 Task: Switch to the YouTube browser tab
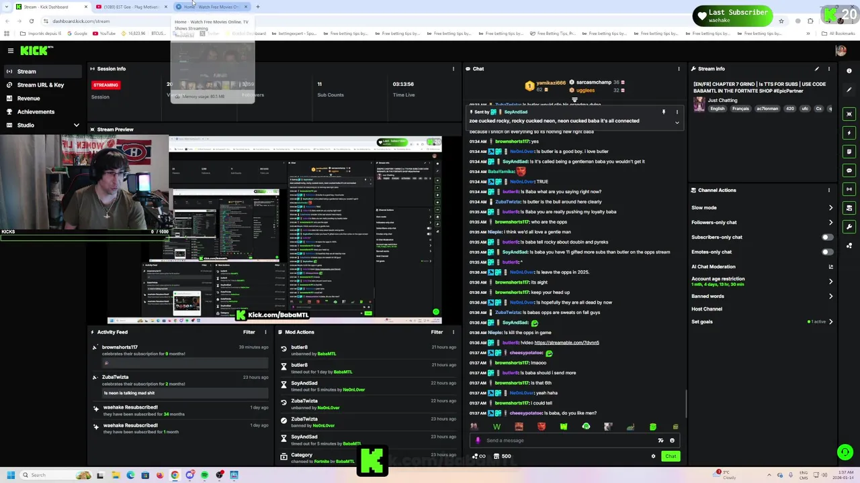pyautogui.click(x=131, y=7)
